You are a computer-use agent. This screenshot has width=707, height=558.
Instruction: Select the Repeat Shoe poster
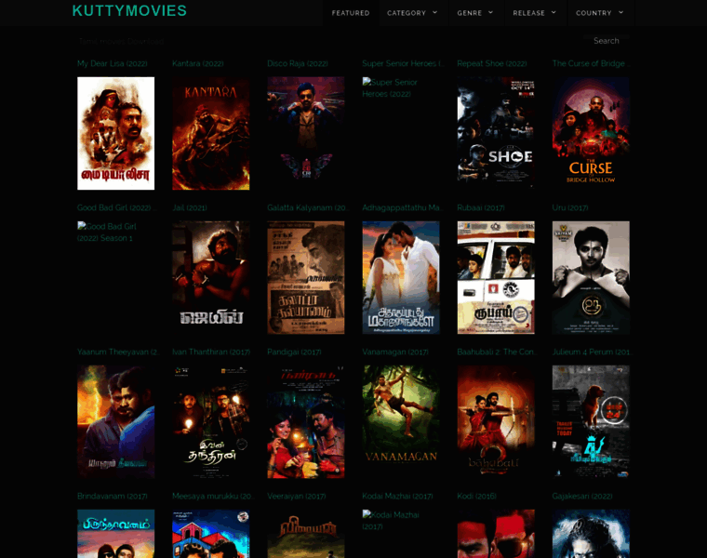(x=496, y=133)
